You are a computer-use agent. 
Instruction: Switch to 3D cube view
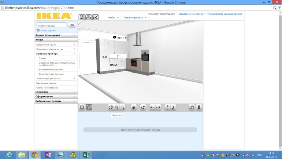(89, 107)
